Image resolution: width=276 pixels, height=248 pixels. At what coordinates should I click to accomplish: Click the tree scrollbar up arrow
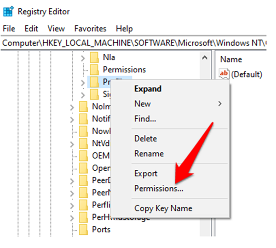(205, 58)
